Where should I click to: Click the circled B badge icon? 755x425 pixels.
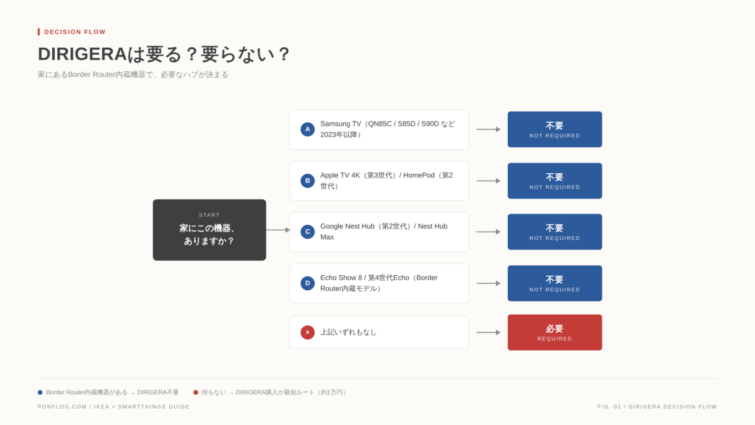click(x=308, y=181)
